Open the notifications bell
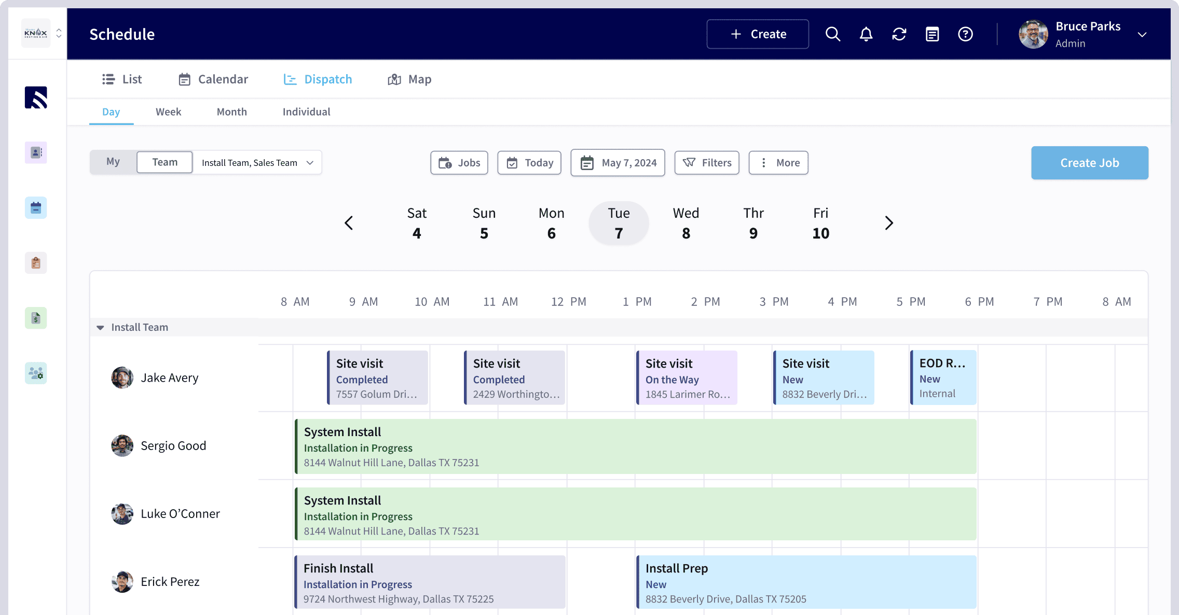Viewport: 1179px width, 615px height. pyautogui.click(x=866, y=34)
